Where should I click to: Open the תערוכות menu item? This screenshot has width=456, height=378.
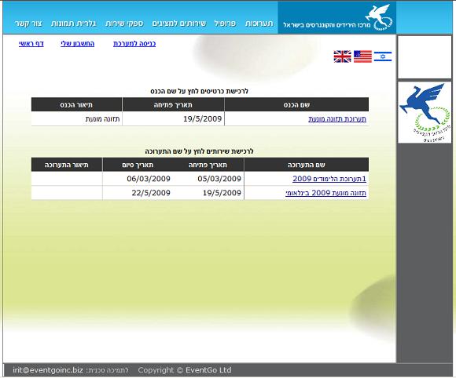pos(259,24)
